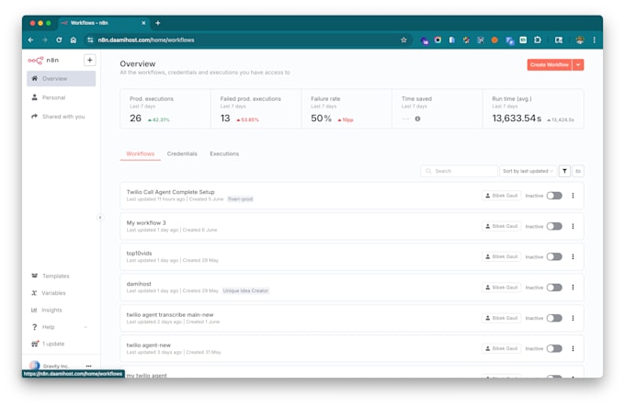Go back with the browser back arrow
This screenshot has height=407, width=625.
click(30, 40)
